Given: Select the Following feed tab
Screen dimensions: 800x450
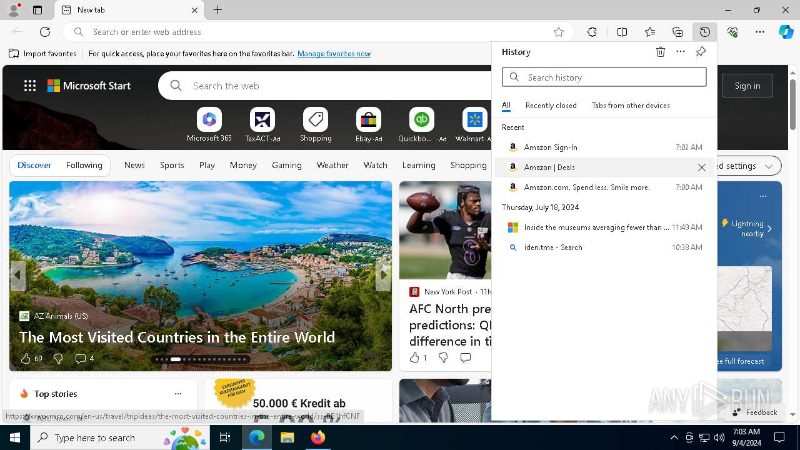Looking at the screenshot, I should click(84, 166).
